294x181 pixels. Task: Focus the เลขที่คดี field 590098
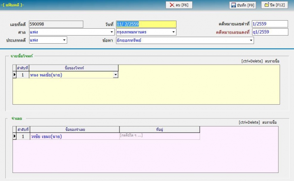56,24
